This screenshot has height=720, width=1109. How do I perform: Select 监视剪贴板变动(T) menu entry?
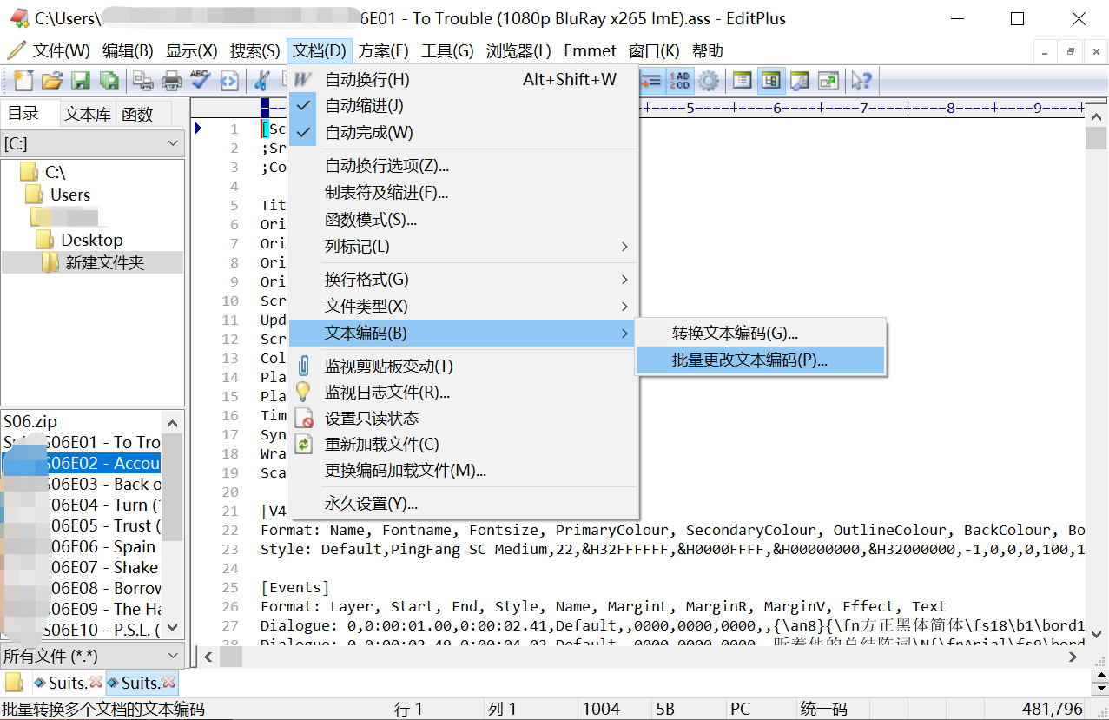pyautogui.click(x=464, y=367)
